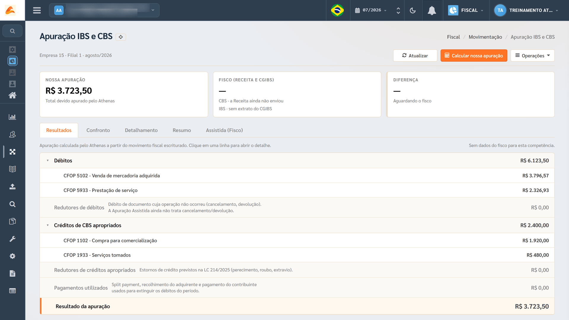
Task: Click the Athenas logo
Action: (x=10, y=10)
